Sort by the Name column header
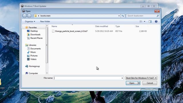Image resolution: width=183 pixels, height=103 pixels. (54, 26)
